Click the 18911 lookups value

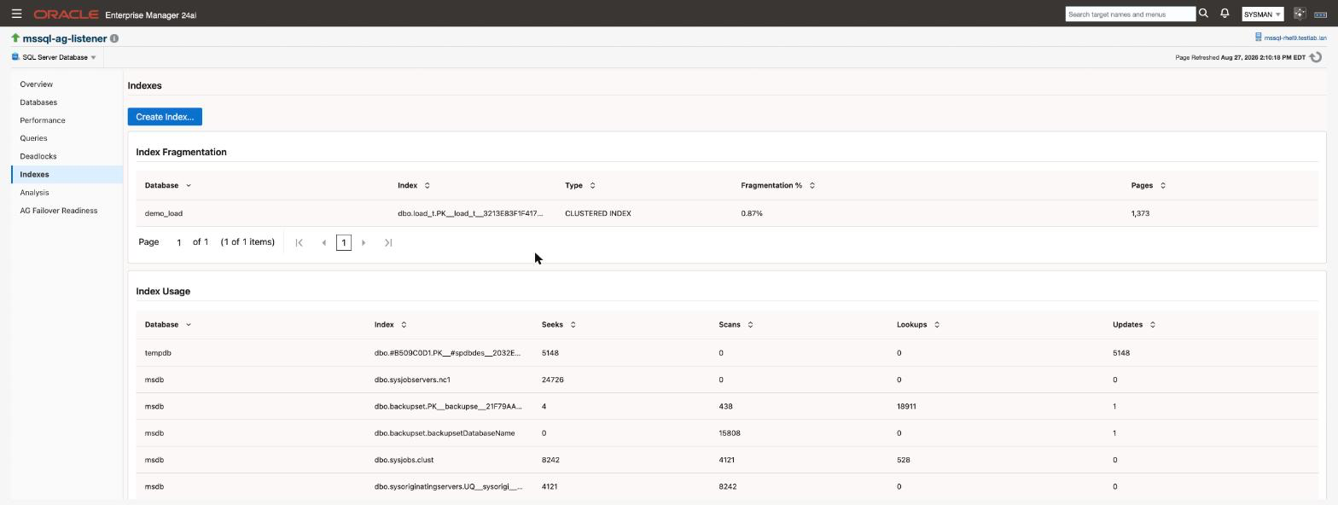pos(906,407)
